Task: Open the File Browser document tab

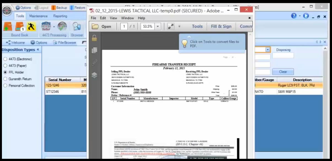Action: point(65,42)
